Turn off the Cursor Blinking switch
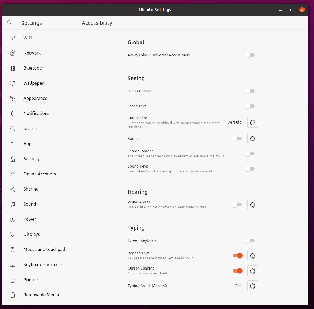Image resolution: width=314 pixels, height=309 pixels. pyautogui.click(x=237, y=271)
